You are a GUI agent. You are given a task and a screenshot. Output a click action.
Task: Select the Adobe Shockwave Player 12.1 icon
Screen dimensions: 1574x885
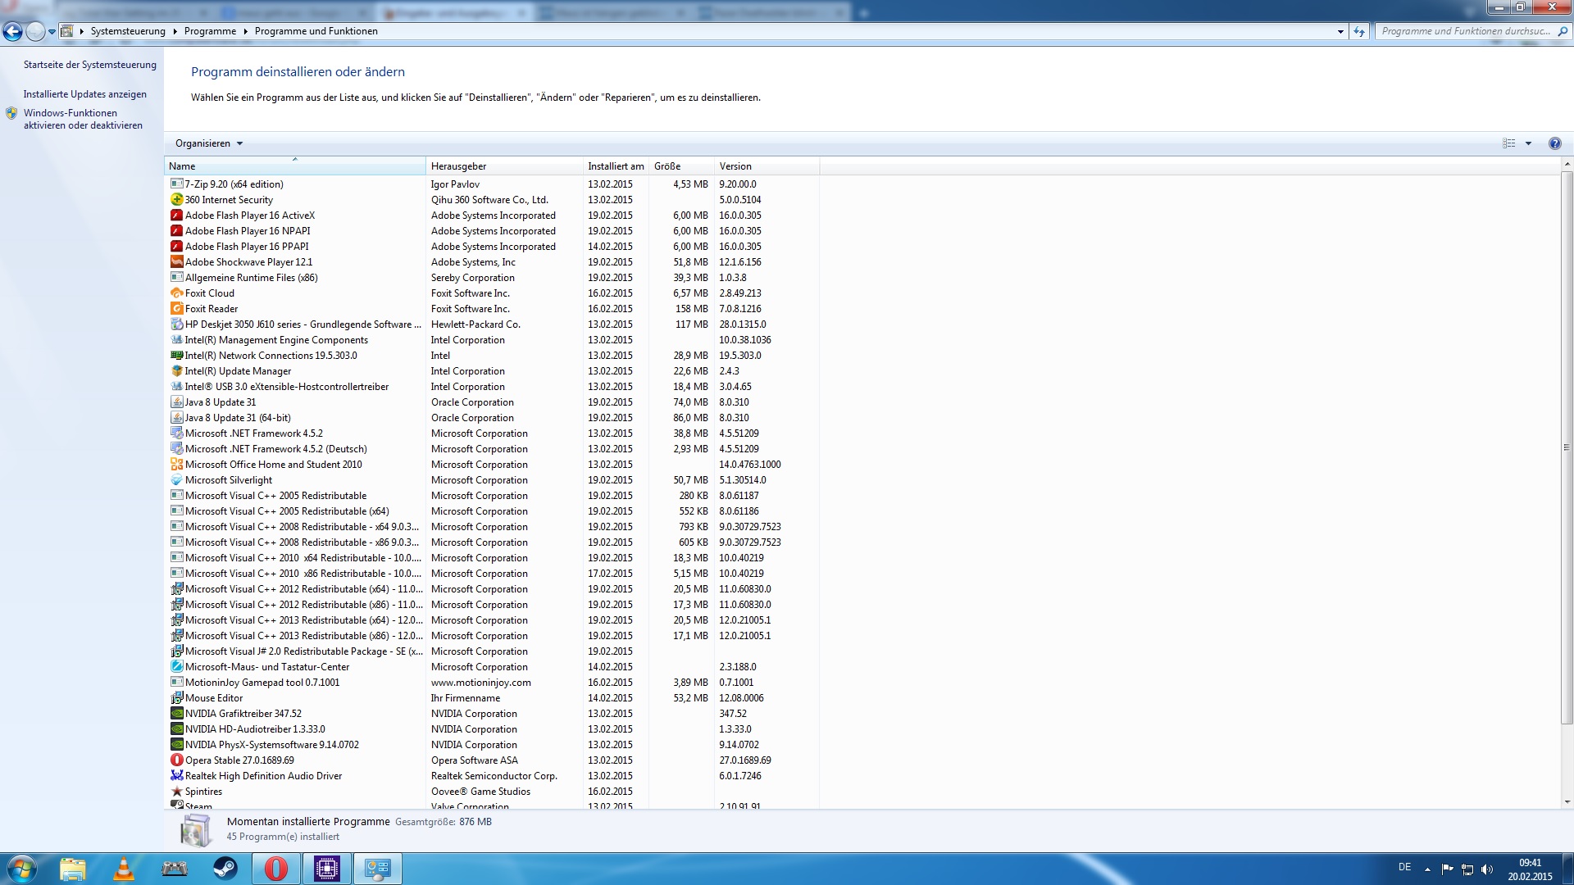(x=176, y=262)
